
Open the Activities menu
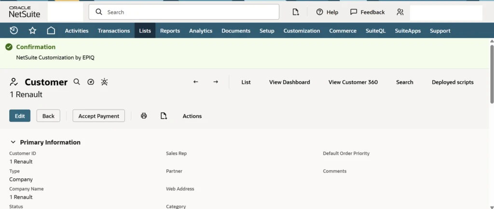pyautogui.click(x=77, y=31)
